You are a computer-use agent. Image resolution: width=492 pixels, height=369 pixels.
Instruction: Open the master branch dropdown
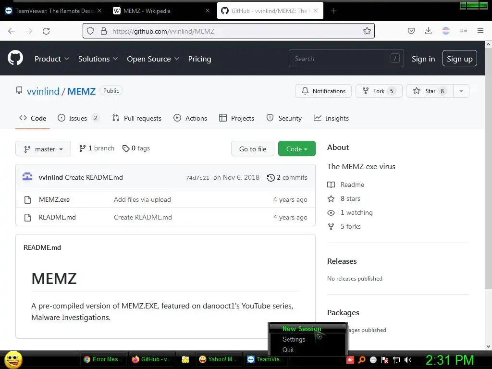(43, 149)
